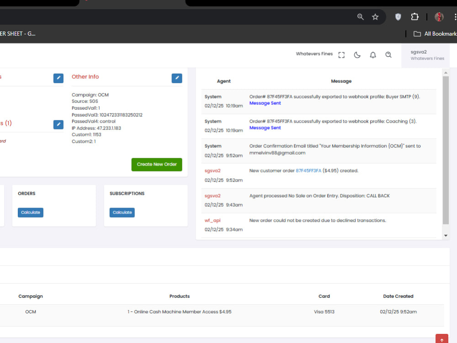Bookmark this page with the star icon

[x=375, y=17]
